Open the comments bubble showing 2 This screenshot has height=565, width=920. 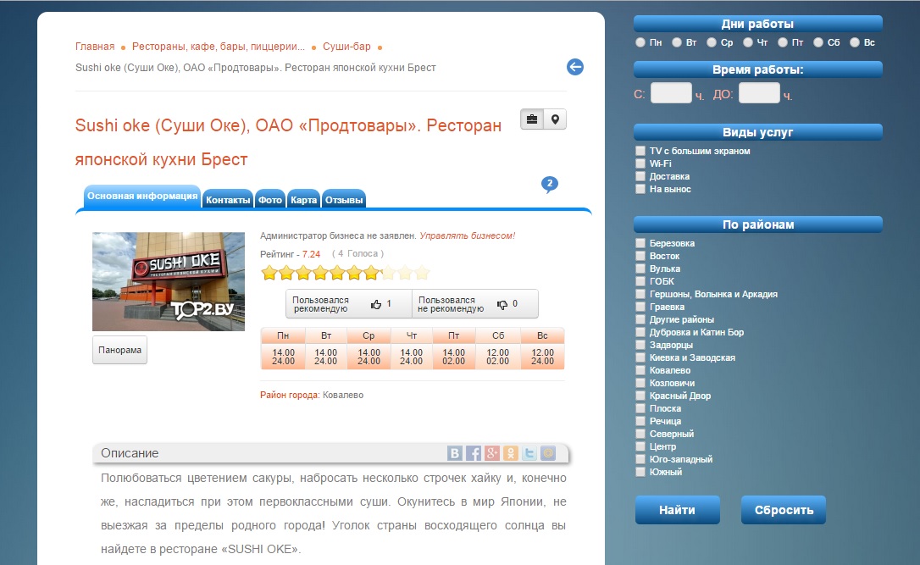pos(549,184)
